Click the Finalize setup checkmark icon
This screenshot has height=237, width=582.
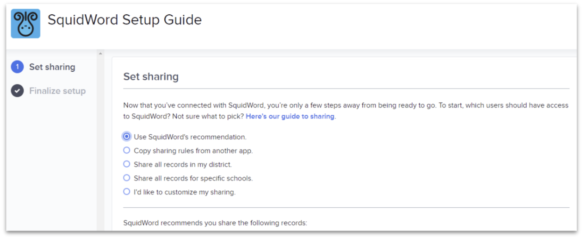17,91
